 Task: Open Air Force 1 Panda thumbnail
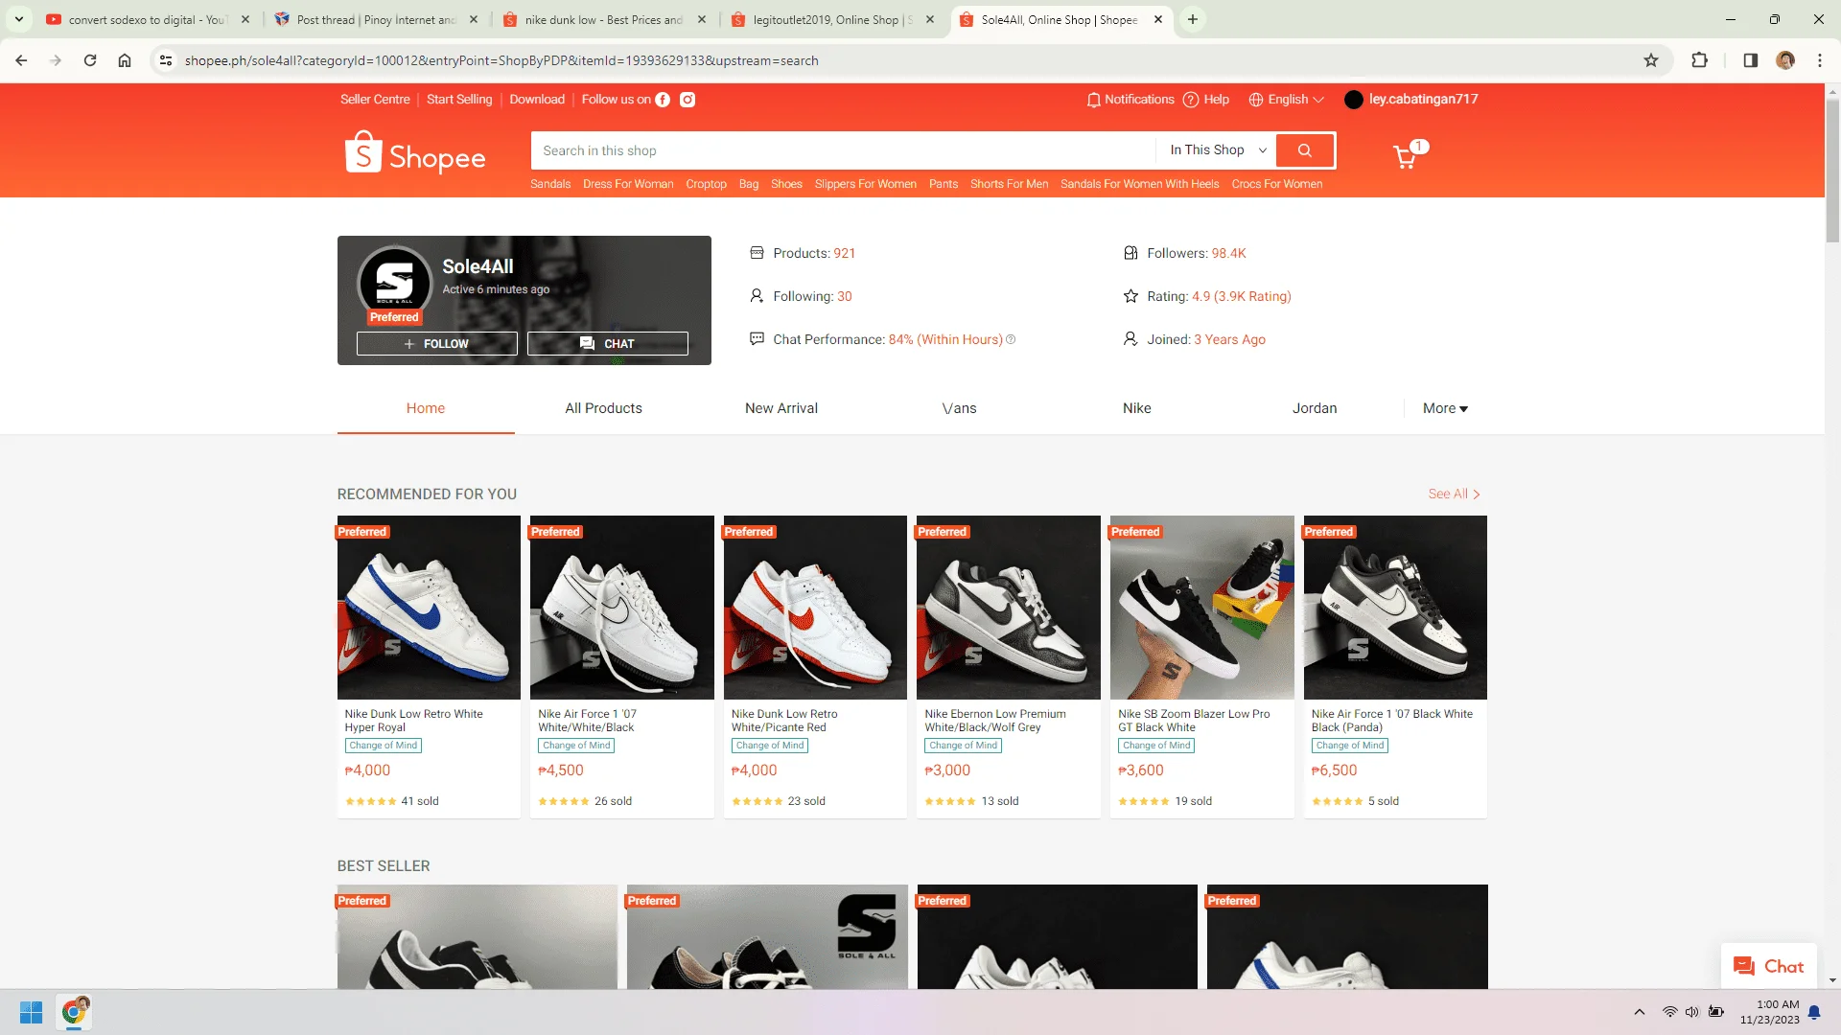(1395, 608)
